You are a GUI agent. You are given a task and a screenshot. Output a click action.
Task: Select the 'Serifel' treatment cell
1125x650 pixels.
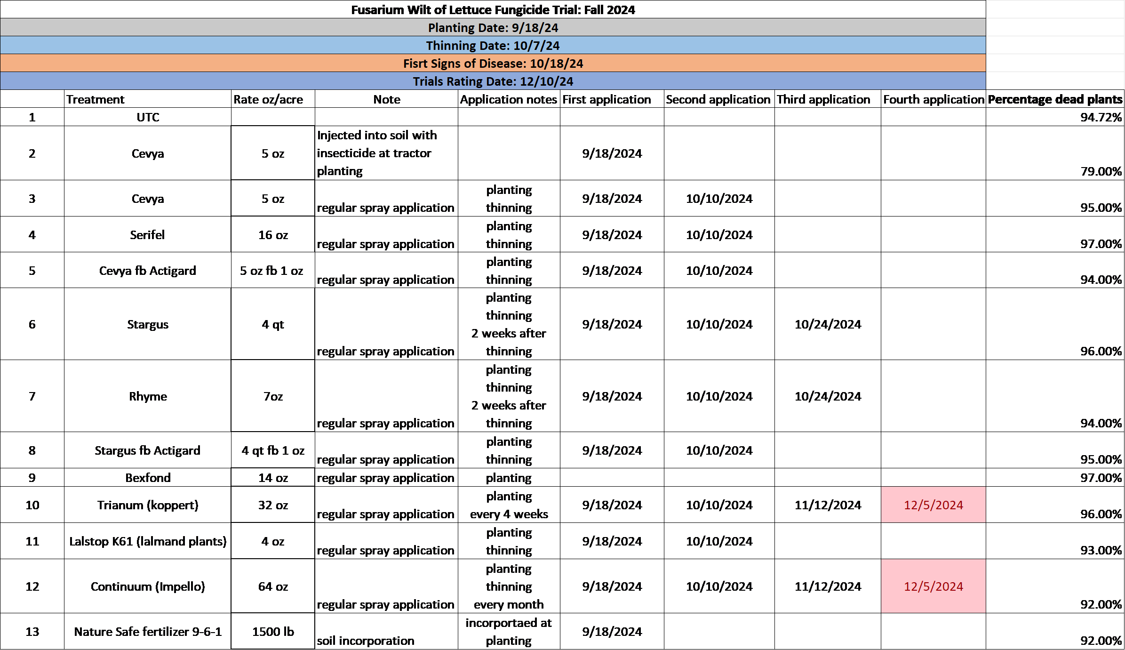(x=148, y=234)
